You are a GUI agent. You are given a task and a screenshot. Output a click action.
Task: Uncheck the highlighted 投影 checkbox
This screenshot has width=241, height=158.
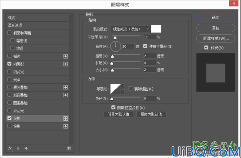pyautogui.click(x=10, y=118)
